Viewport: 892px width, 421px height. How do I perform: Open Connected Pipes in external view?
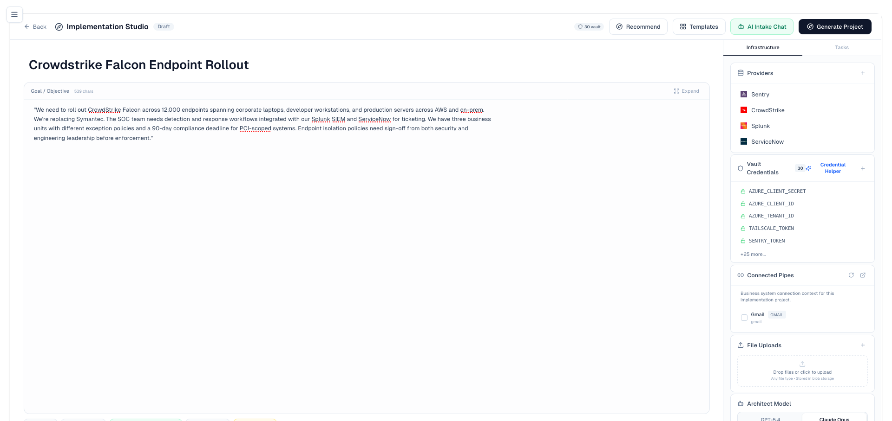coord(863,275)
